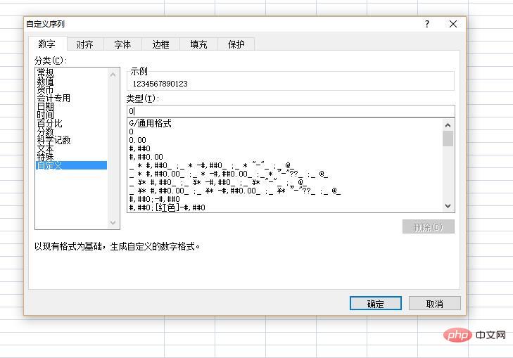The width and height of the screenshot is (513, 358).
Task: Confirm with the 确定 button
Action: point(376,304)
